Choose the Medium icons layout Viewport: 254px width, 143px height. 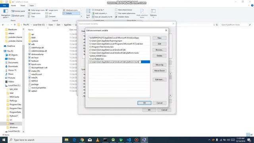coord(70,10)
